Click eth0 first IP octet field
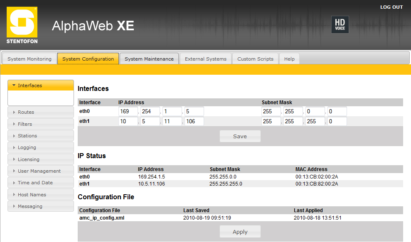Viewport: 411px width, 242px height. pos(128,111)
